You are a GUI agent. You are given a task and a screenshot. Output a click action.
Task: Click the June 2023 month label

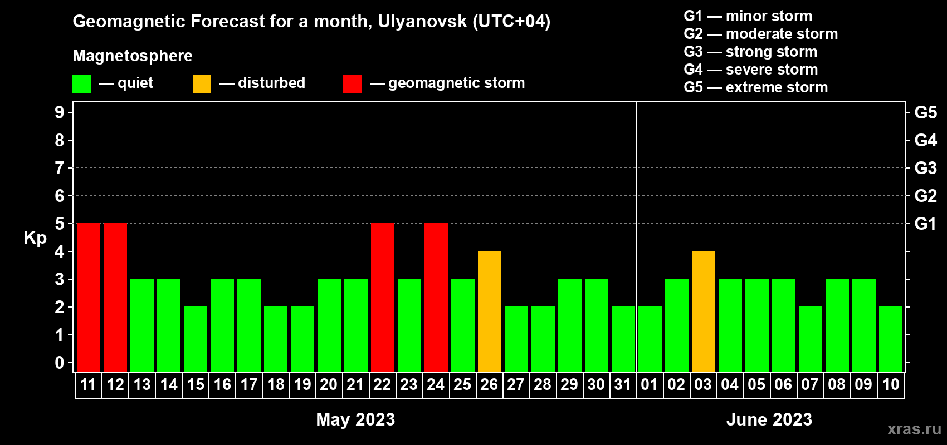(x=769, y=419)
